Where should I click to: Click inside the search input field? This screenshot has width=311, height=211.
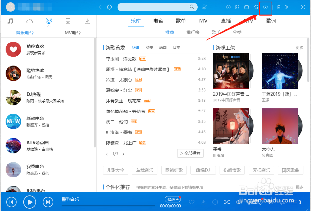(153, 7)
